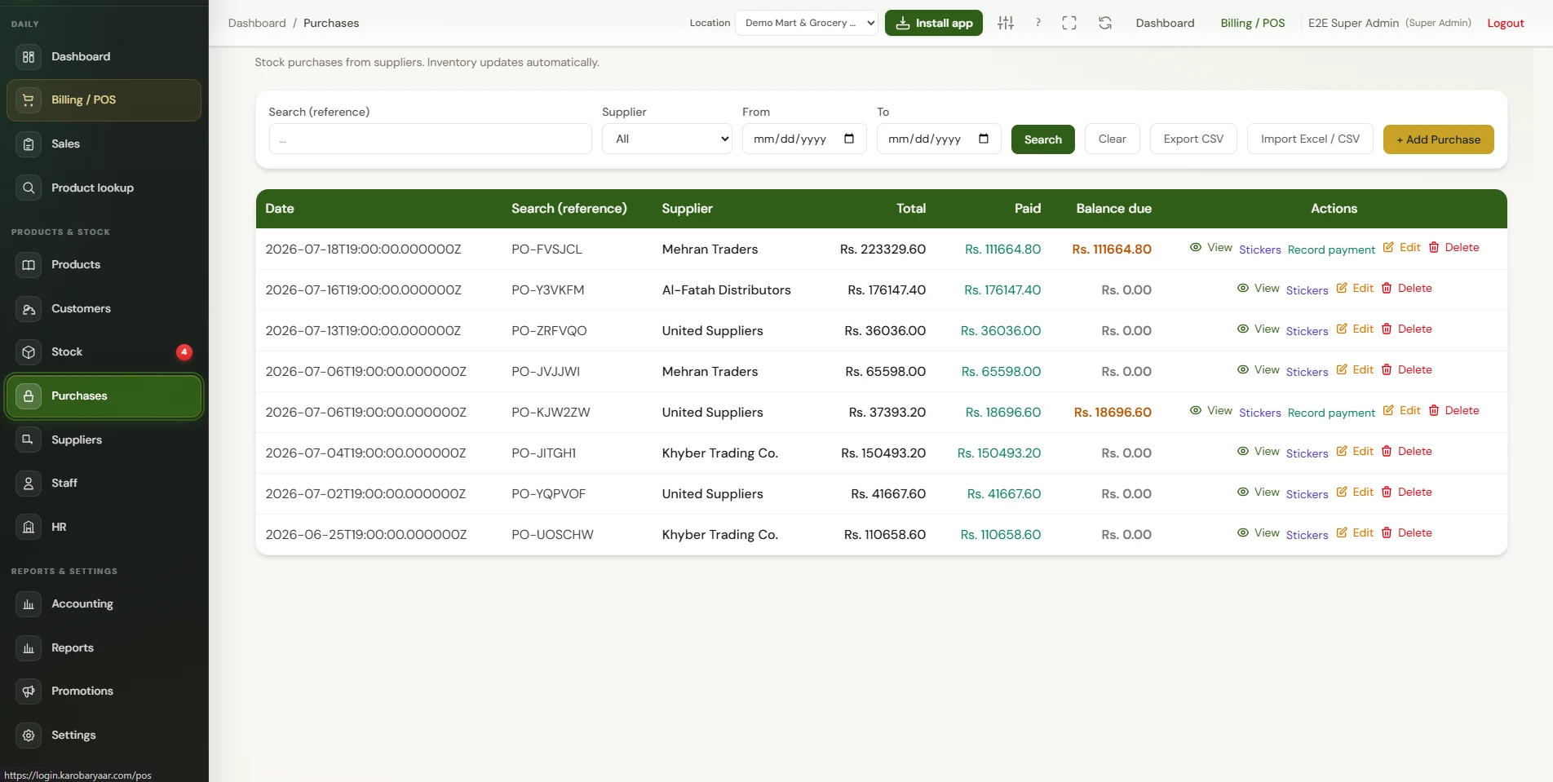Viewport: 1553px width, 782px height.
Task: Open the Supplier filter dropdown
Action: 667,139
